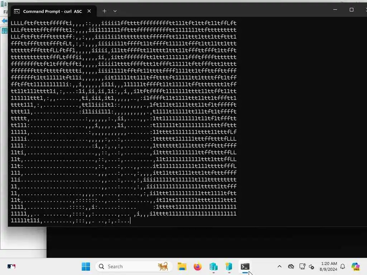The width and height of the screenshot is (367, 275).
Task: Open a new terminal tab with plus
Action: point(104,11)
